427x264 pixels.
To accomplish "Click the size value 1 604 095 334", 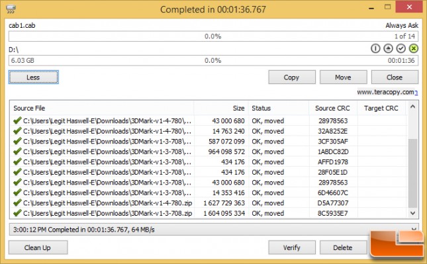I will point(224,213).
